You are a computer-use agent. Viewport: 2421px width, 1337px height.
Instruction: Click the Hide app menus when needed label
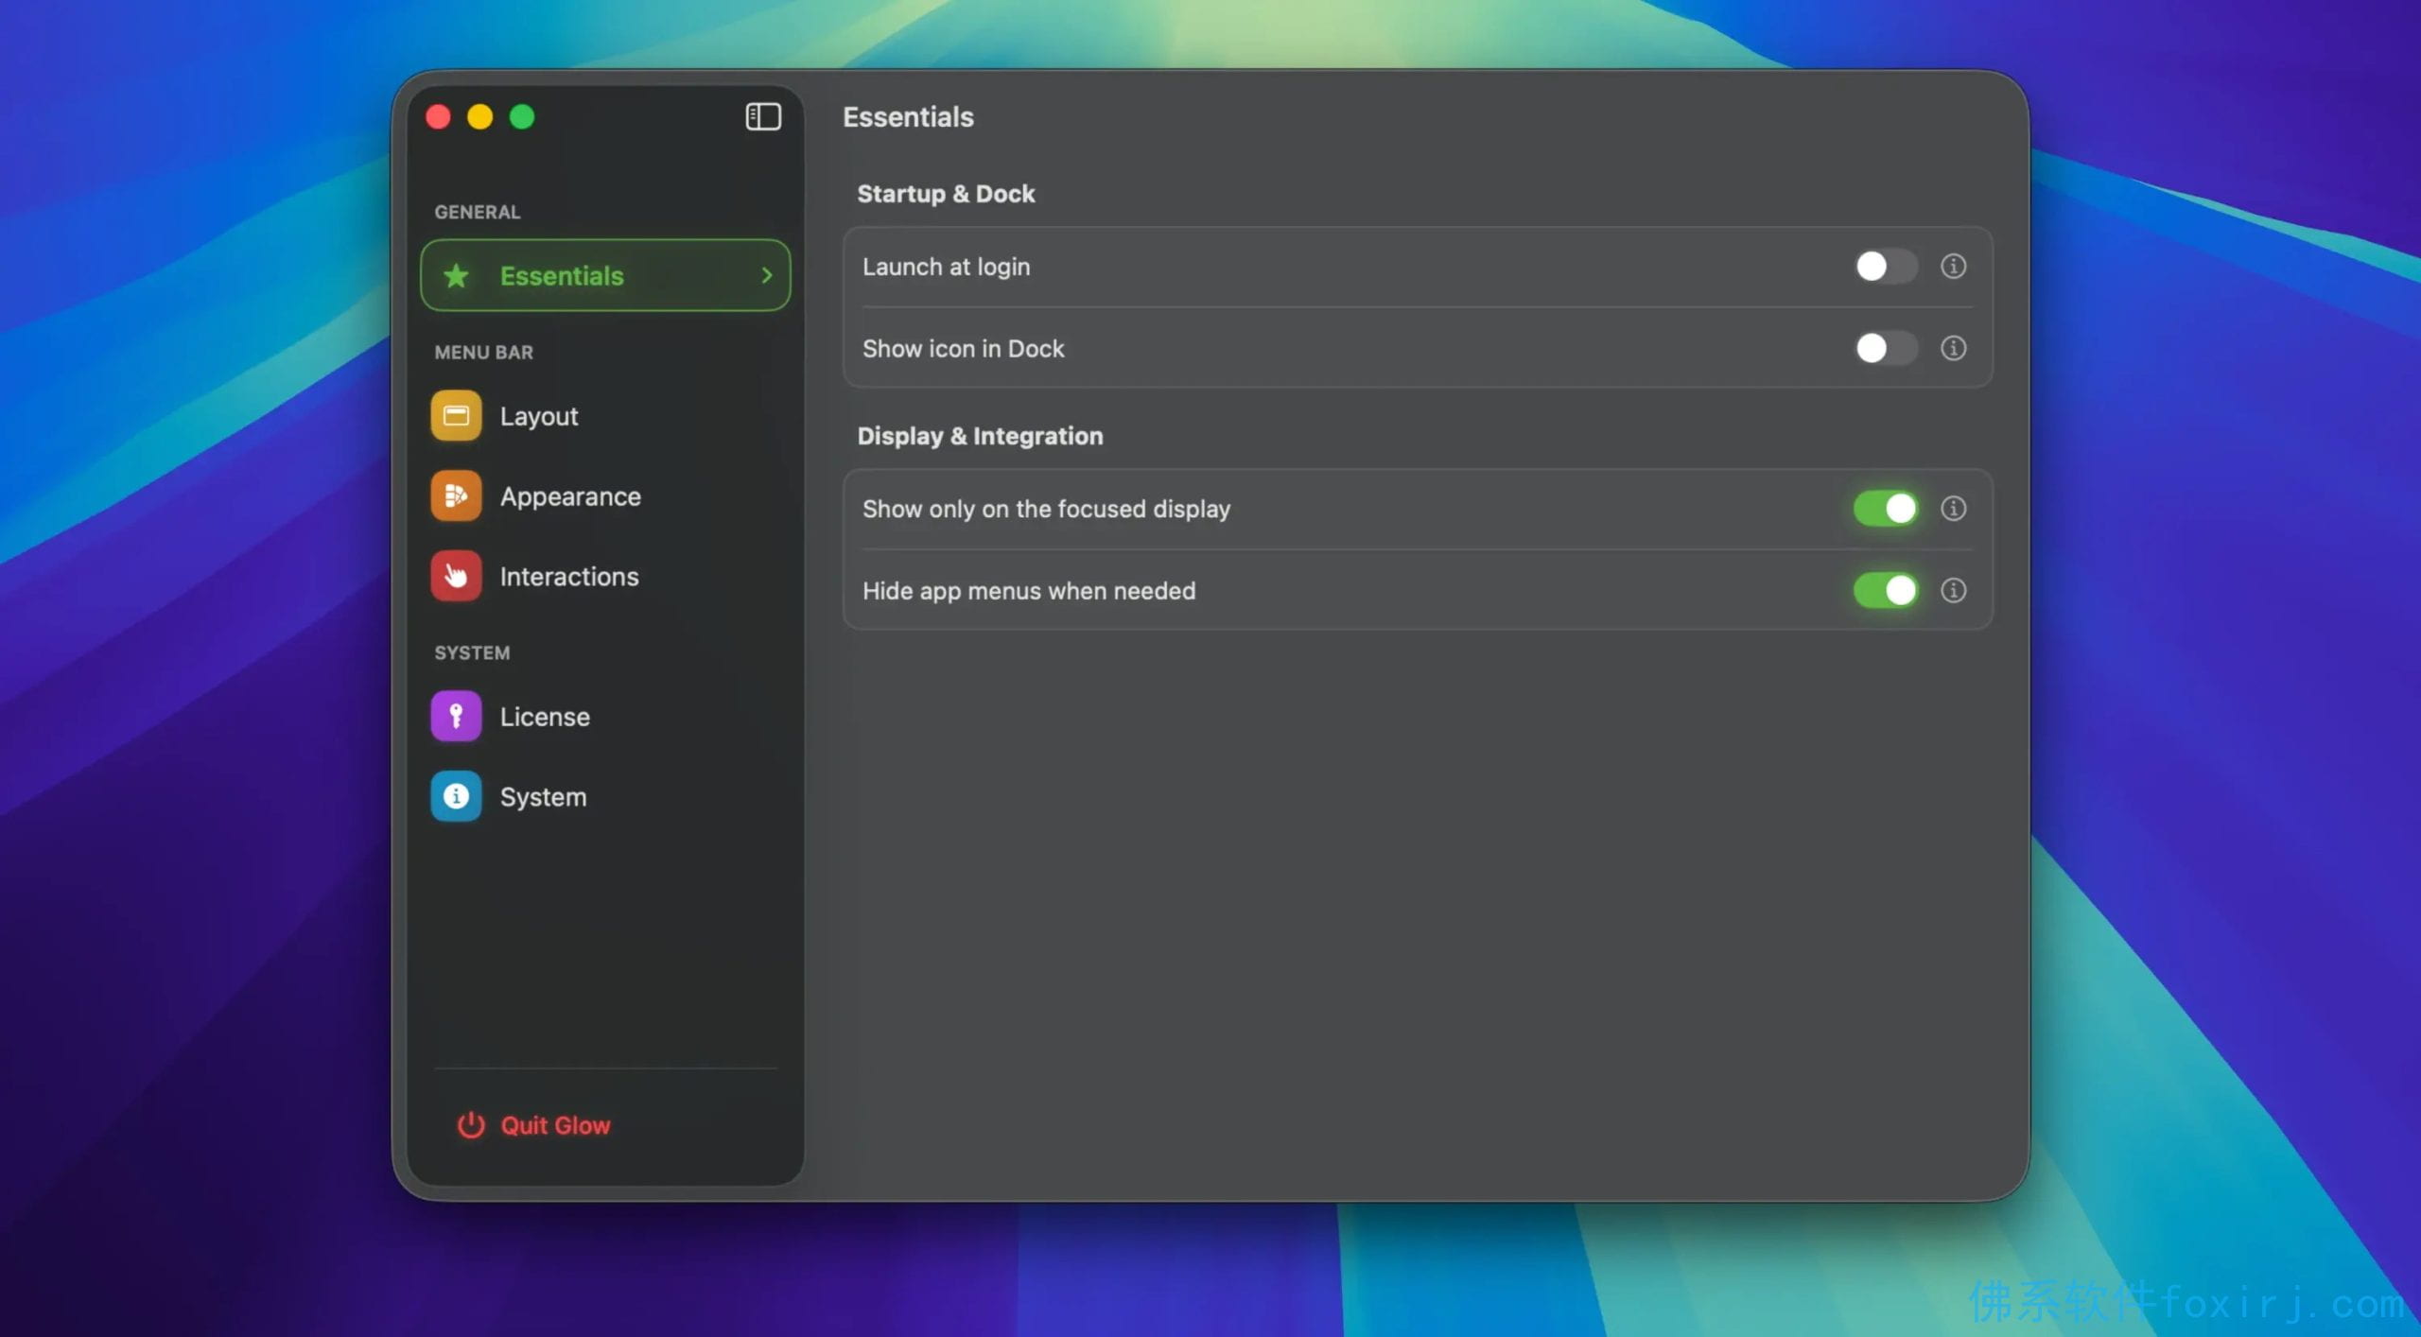[1029, 590]
